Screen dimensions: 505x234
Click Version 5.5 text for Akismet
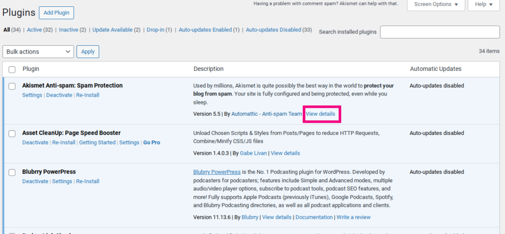[207, 114]
